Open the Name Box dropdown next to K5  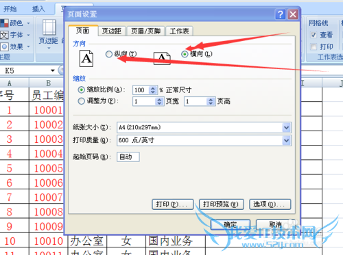point(53,70)
